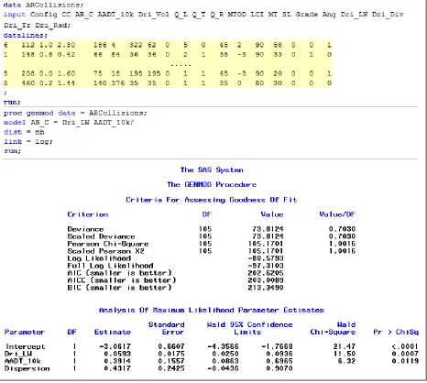Click the data row starting '1 148 0.8 0.42'
Viewport: 427px width, 383px height.
pyautogui.click(x=168, y=55)
